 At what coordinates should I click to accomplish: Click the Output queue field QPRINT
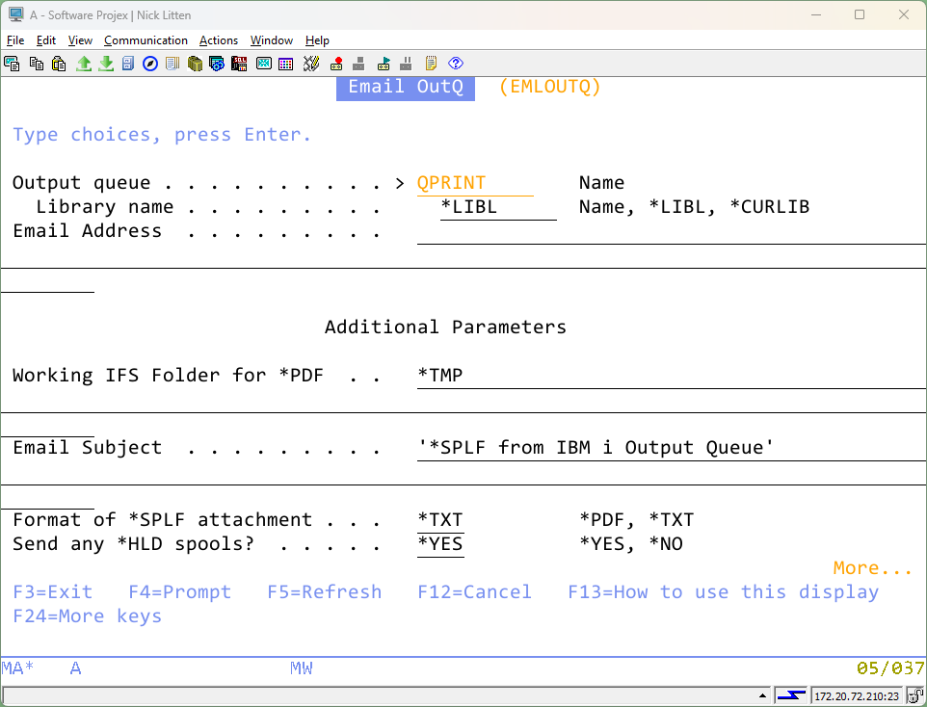475,183
